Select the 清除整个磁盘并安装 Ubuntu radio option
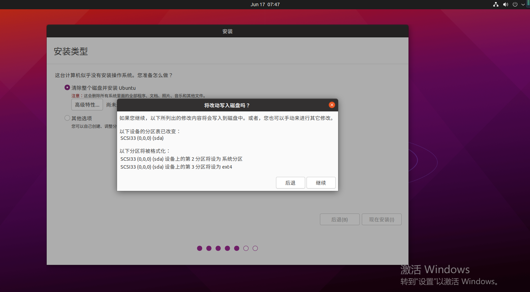The image size is (530, 292). click(67, 87)
